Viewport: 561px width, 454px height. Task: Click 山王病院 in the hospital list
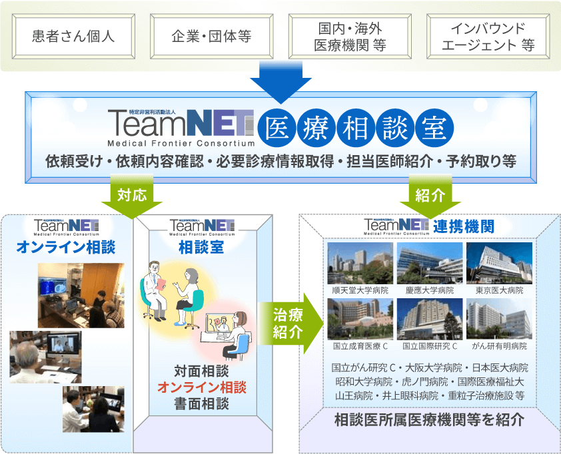pyautogui.click(x=354, y=395)
